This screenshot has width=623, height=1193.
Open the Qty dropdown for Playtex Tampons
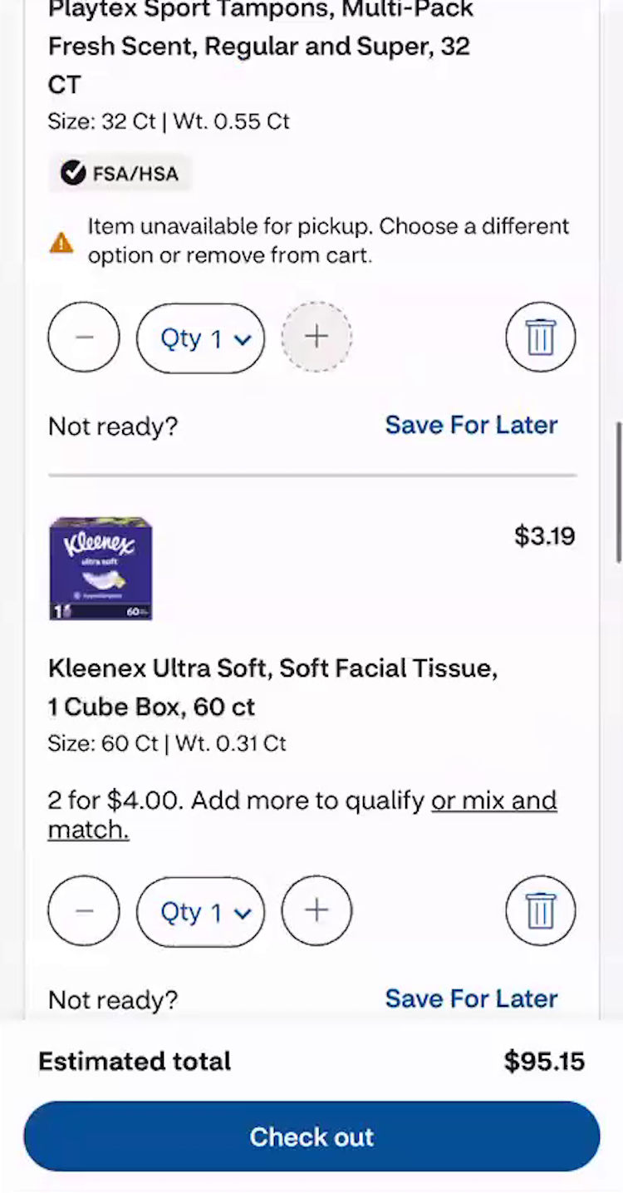tap(199, 338)
